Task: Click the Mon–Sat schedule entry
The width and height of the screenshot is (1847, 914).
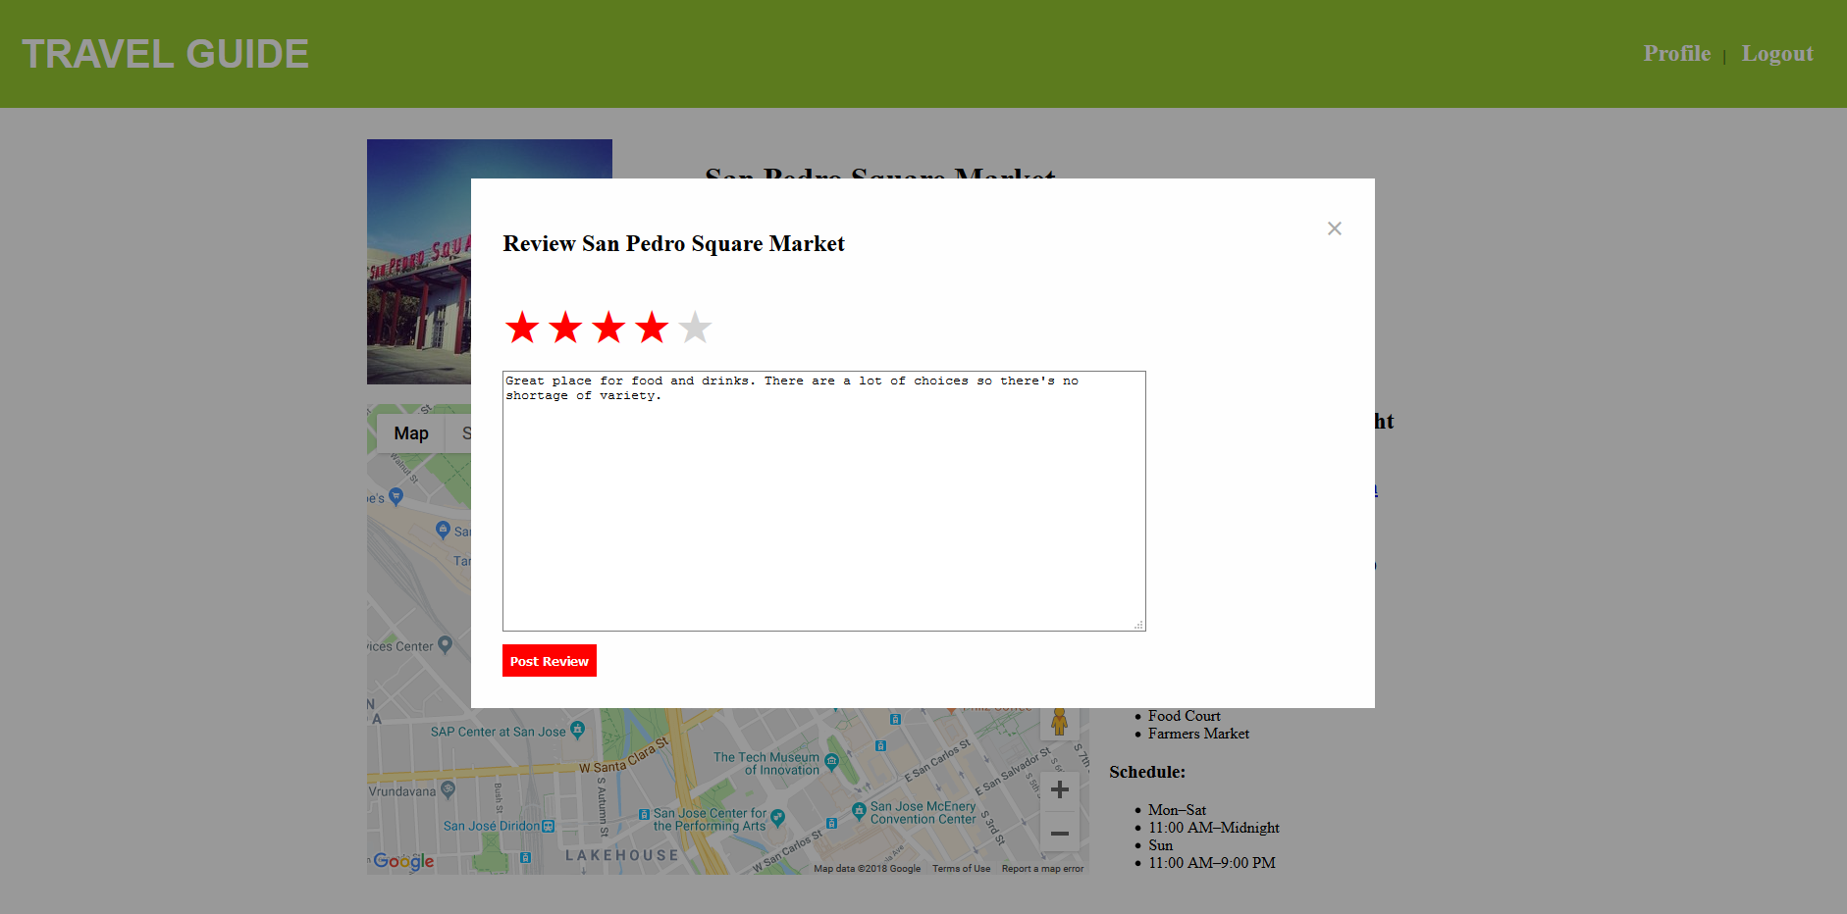Action: click(x=1177, y=810)
